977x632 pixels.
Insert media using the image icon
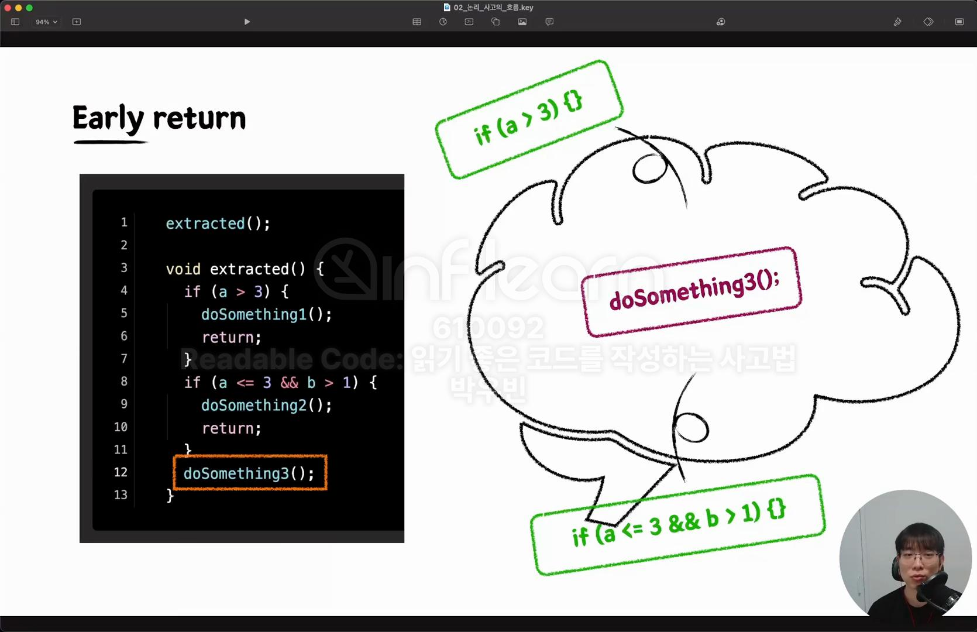click(522, 22)
